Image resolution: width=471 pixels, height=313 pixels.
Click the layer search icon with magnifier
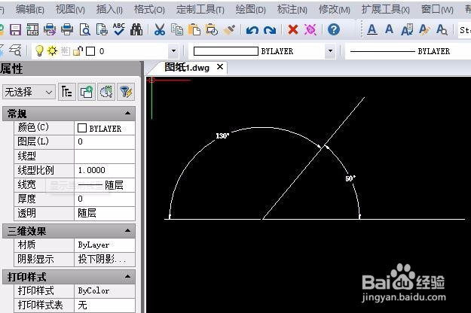tap(15, 50)
